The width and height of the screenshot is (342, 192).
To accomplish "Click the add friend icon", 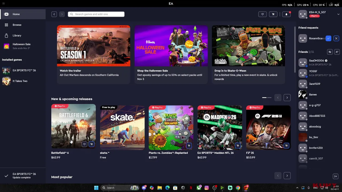I will pos(337,52).
